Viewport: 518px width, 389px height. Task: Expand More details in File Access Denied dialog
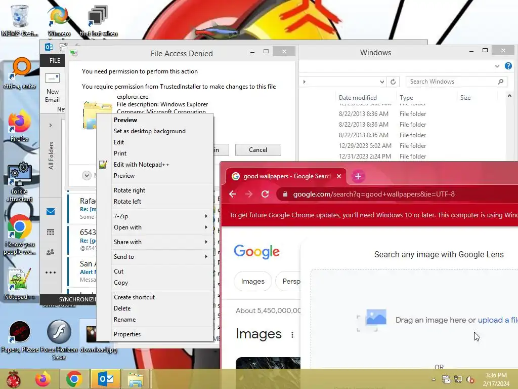tap(87, 175)
